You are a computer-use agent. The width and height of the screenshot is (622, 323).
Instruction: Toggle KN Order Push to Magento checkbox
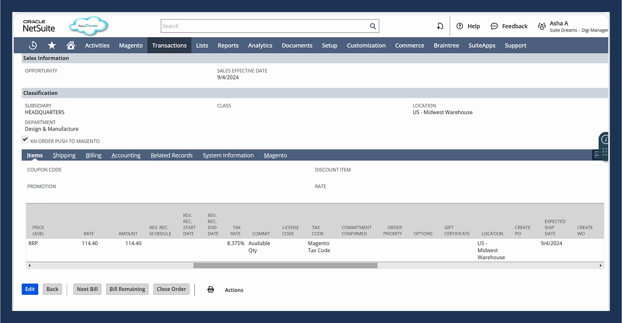[25, 140]
